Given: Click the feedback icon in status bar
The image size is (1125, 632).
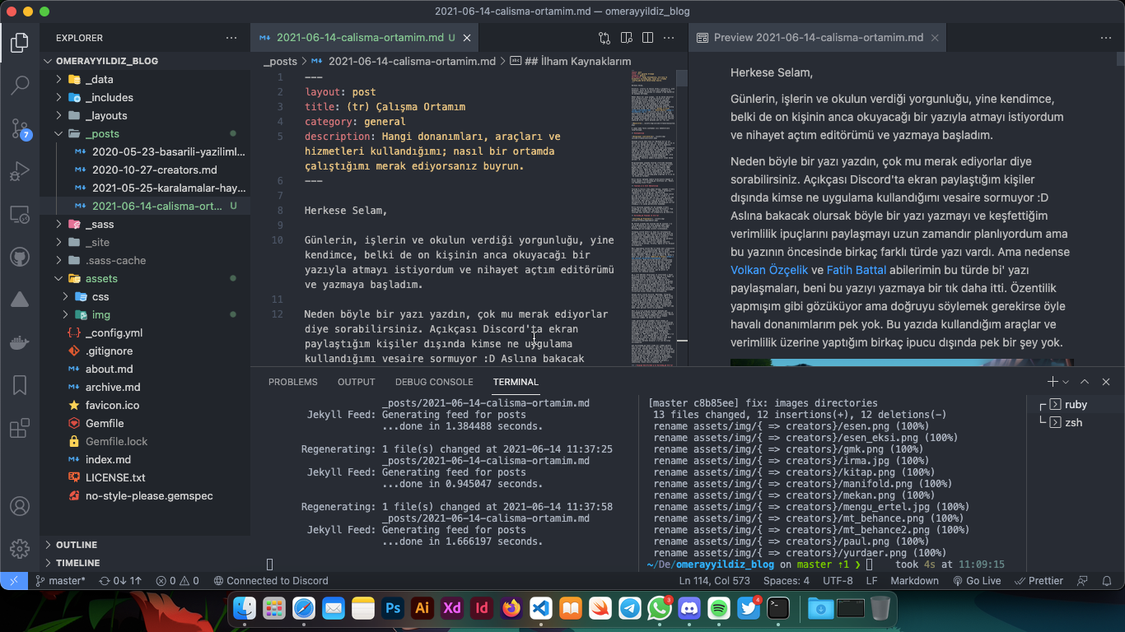Looking at the screenshot, I should 1081,581.
